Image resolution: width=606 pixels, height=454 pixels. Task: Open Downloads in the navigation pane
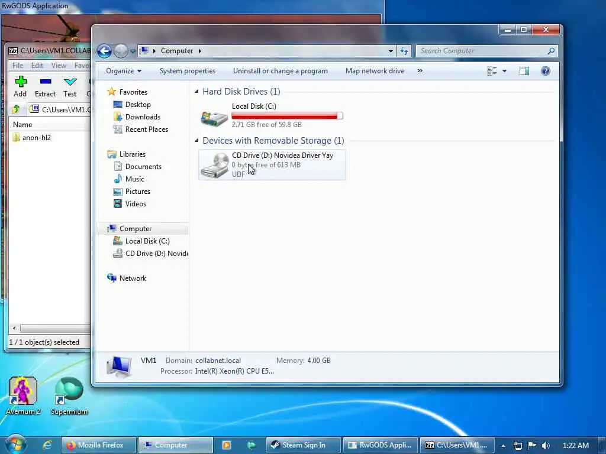pyautogui.click(x=143, y=116)
